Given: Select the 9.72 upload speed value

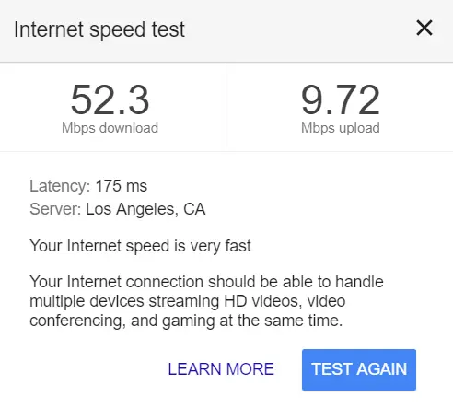Looking at the screenshot, I should click(x=341, y=99).
